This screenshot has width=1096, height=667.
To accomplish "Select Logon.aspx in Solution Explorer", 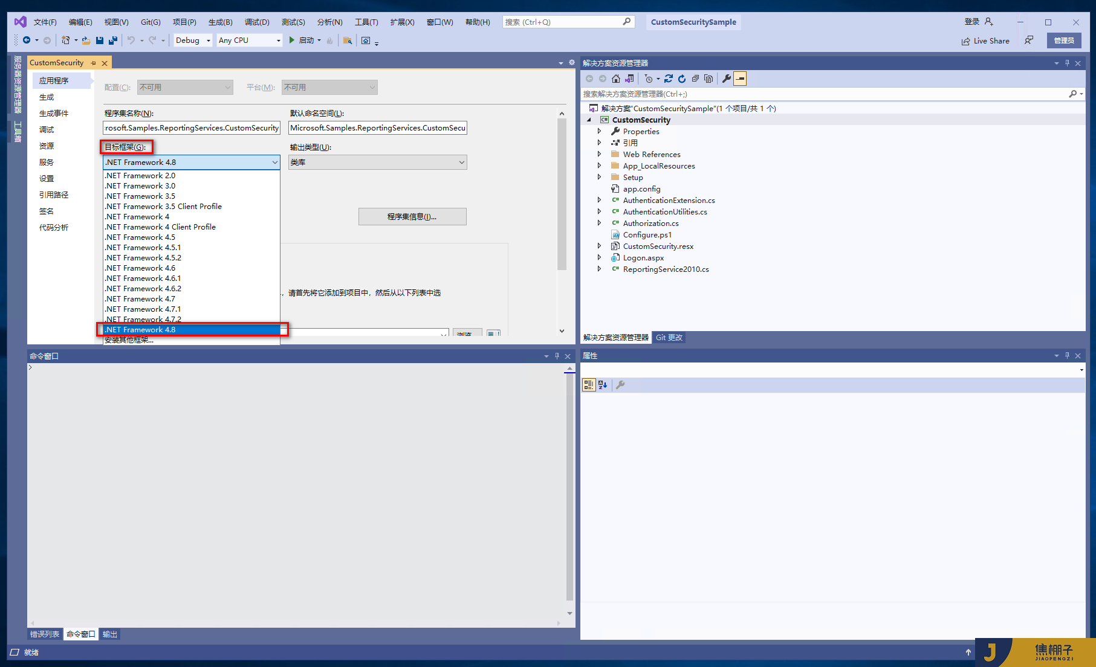I will (x=643, y=258).
